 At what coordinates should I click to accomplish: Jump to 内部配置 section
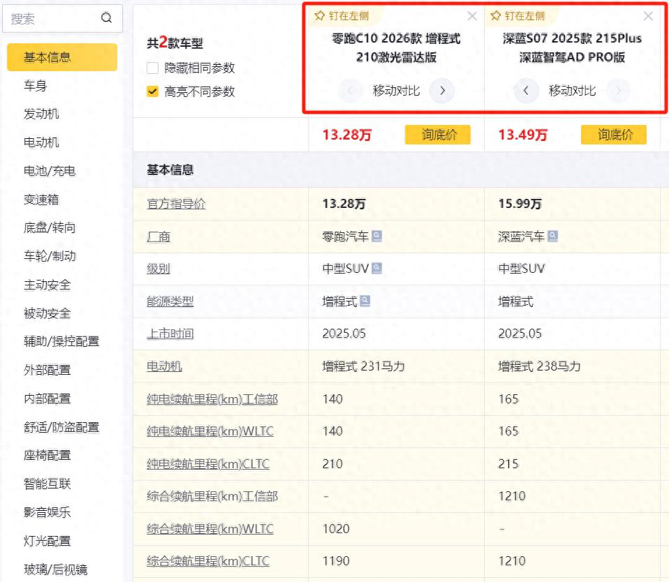pos(47,398)
